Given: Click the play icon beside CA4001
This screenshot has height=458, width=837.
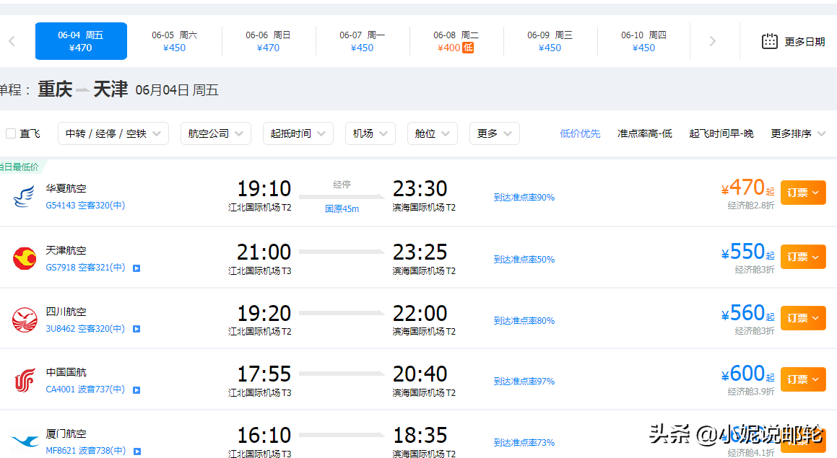Looking at the screenshot, I should pos(136,390).
